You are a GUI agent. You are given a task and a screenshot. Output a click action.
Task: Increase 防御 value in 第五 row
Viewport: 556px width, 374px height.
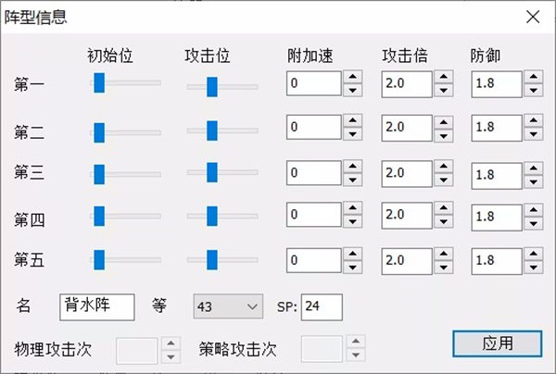click(x=534, y=254)
